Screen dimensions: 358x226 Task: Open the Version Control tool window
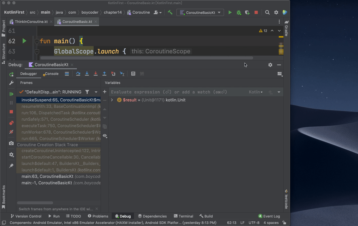pyautogui.click(x=26, y=216)
